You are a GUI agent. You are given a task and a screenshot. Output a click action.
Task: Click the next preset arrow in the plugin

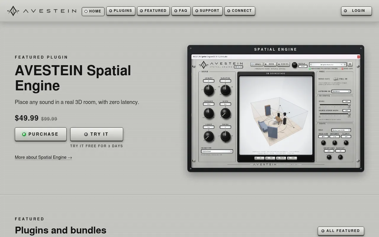pos(345,65)
